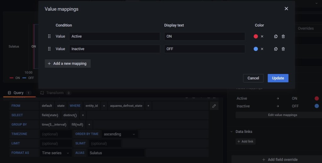Collapse the Data links section
Screen dimensions: 322x163
point(232,132)
